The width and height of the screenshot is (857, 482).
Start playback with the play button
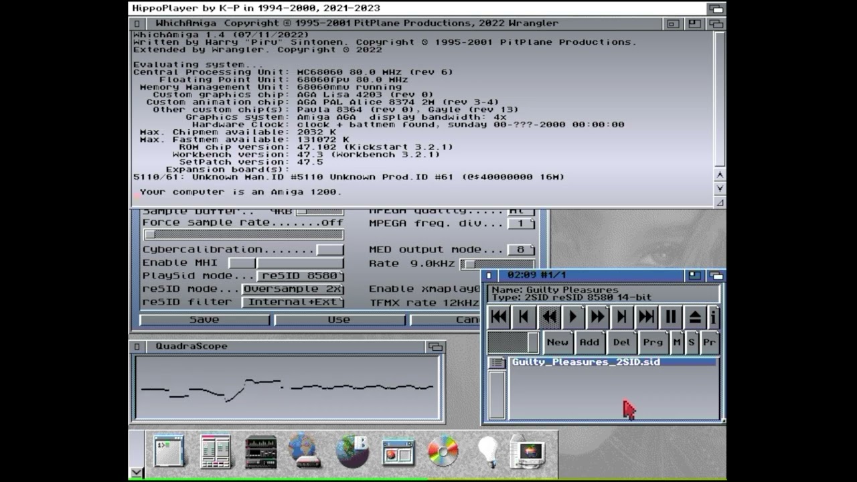pos(573,317)
